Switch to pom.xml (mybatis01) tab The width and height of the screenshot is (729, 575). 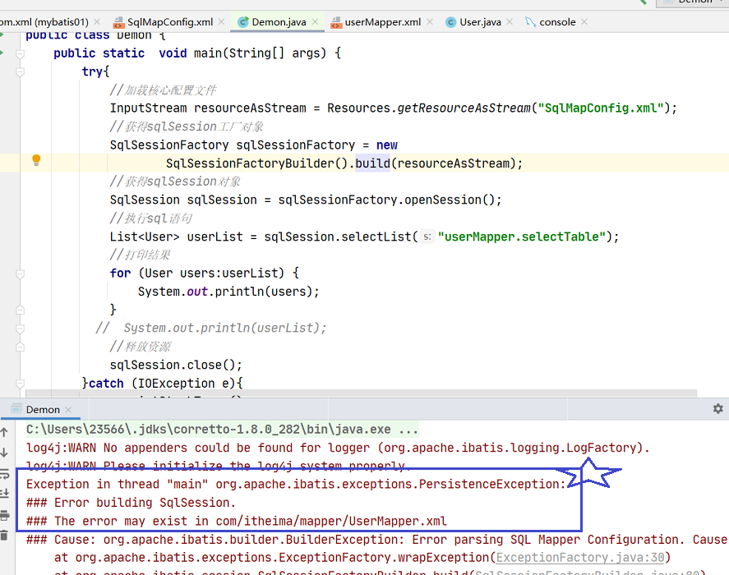tap(44, 22)
